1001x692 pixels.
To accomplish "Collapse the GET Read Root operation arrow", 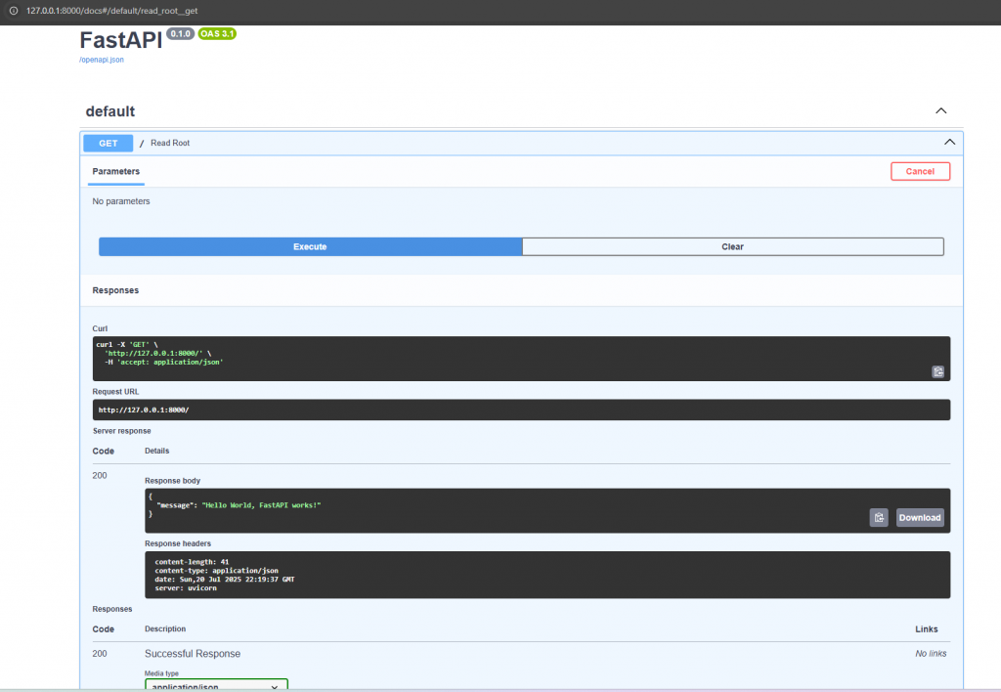I will [x=949, y=143].
